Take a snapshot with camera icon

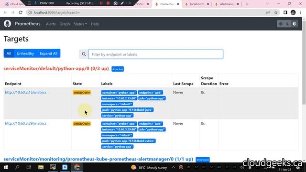(116, 3)
